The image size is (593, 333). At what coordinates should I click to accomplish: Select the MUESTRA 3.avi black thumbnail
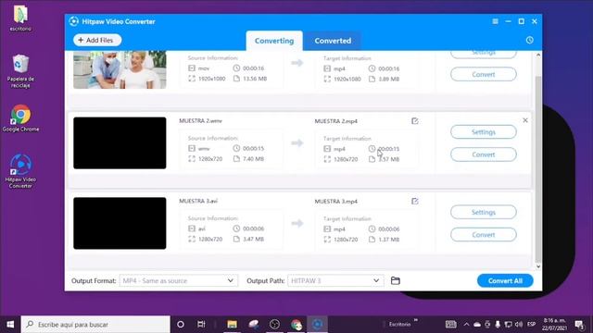120,223
